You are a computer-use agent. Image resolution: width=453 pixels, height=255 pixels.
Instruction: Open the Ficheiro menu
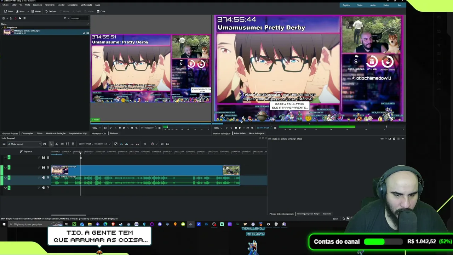tap(5, 5)
